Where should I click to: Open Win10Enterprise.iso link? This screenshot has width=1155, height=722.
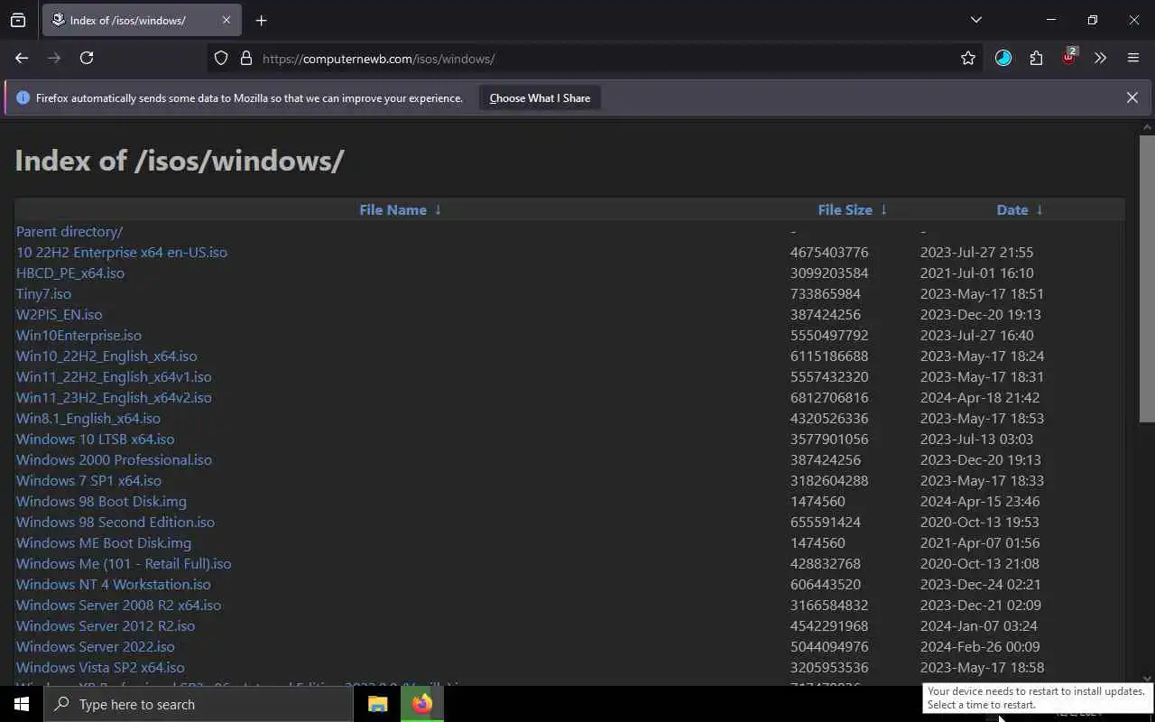point(79,336)
